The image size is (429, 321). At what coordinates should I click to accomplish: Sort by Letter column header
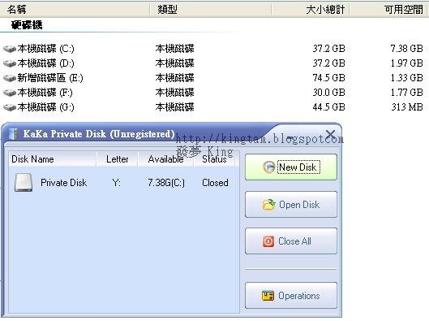(117, 159)
